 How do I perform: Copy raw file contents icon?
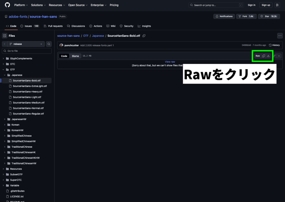[x=264, y=56]
